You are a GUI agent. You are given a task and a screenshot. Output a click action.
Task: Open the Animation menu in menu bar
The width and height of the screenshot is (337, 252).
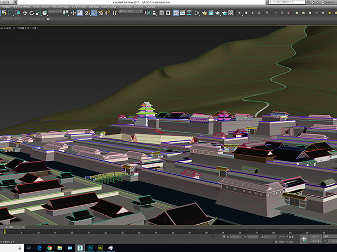41,7
